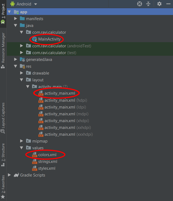Expand com.ravi.calculator (test) package

(22, 52)
